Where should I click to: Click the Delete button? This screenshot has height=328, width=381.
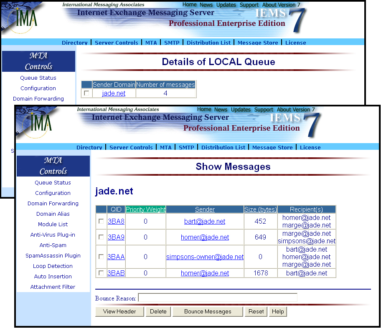coord(158,311)
